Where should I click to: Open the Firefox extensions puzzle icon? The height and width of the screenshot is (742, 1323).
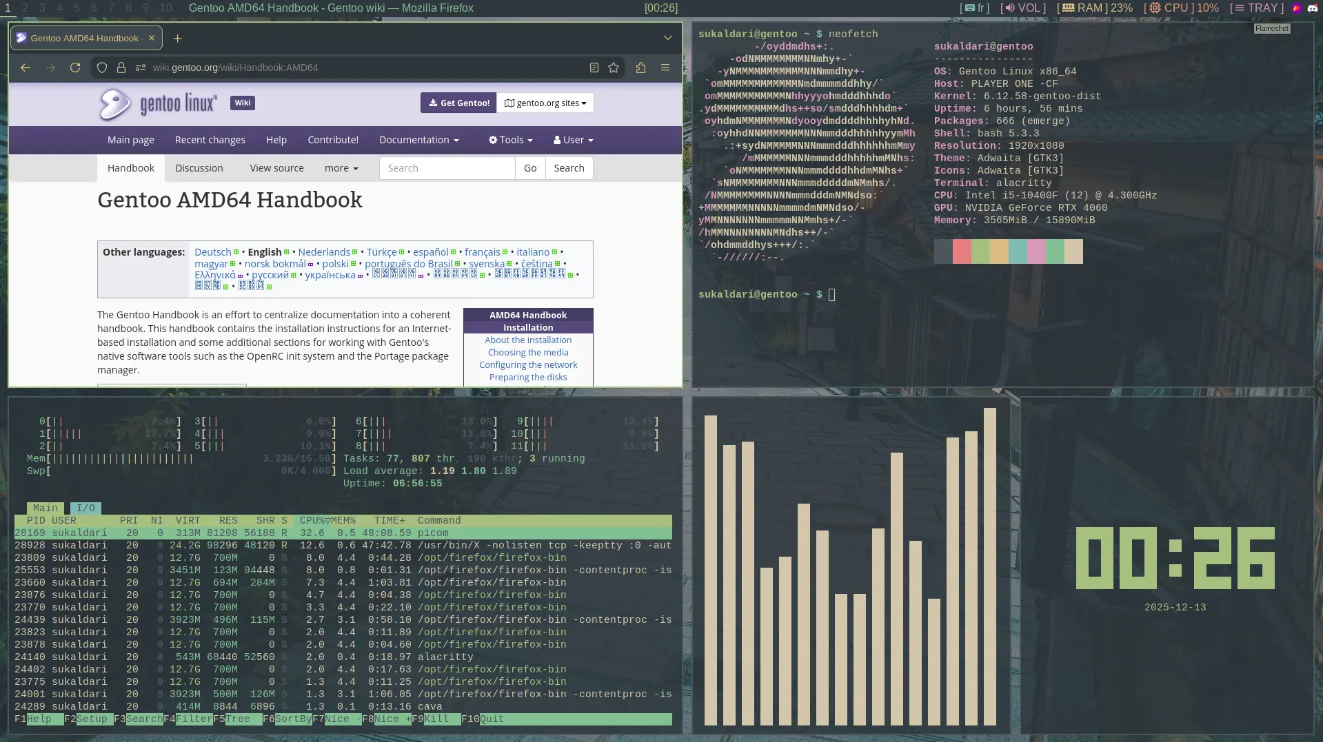[640, 68]
